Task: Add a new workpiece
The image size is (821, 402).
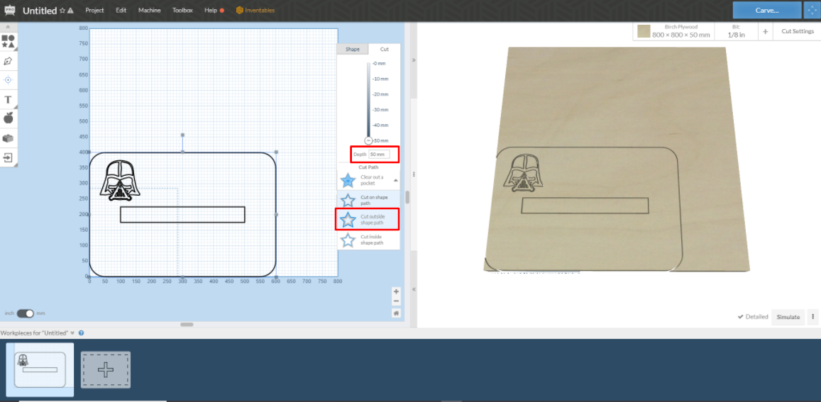Action: [105, 370]
